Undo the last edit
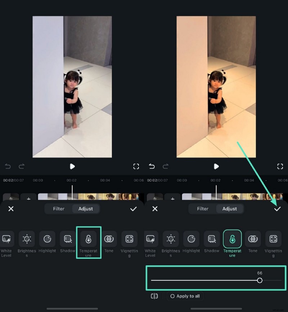This screenshot has width=288, height=312. point(152,166)
